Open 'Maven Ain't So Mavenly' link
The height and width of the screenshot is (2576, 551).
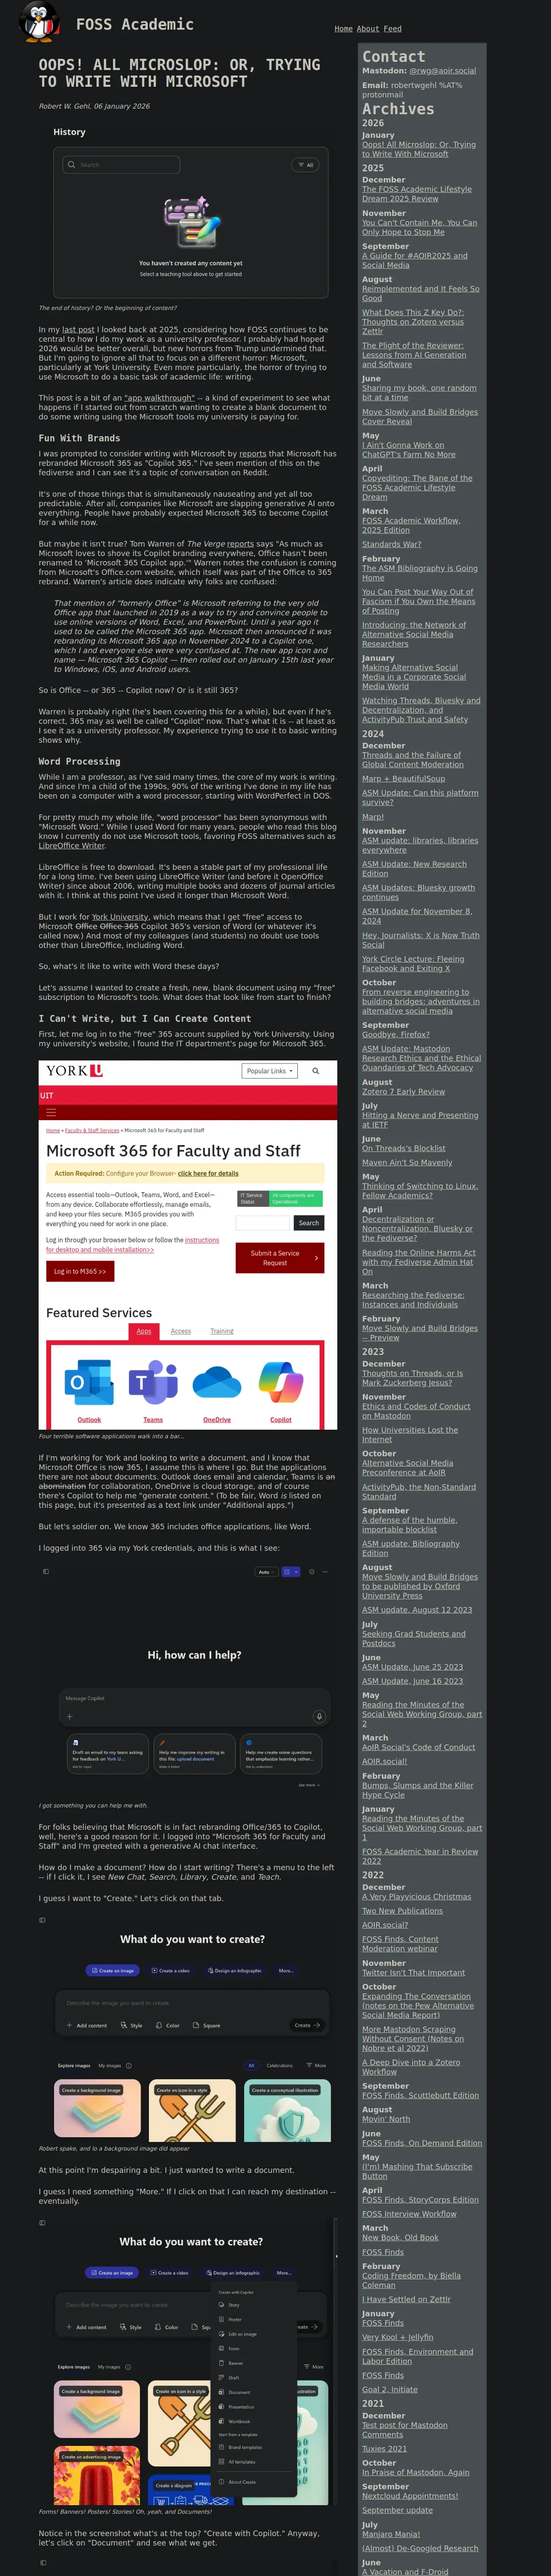tap(406, 1163)
